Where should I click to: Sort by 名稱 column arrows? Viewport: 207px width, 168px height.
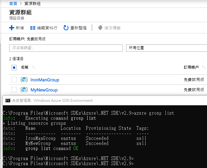(x=33, y=67)
